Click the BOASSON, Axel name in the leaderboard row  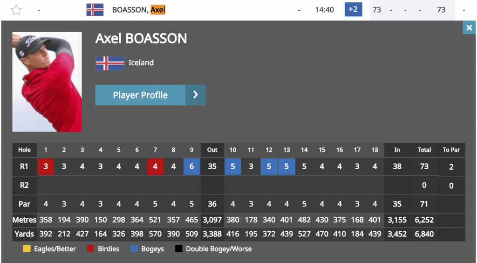pyautogui.click(x=139, y=10)
